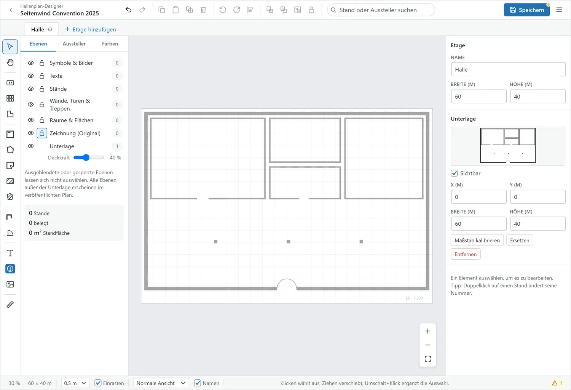571x390 pixels.
Task: Click Etage hinzufügen
Action: click(x=91, y=29)
